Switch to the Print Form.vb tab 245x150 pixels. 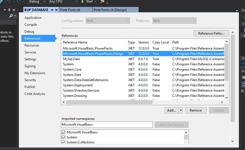coord(76,10)
